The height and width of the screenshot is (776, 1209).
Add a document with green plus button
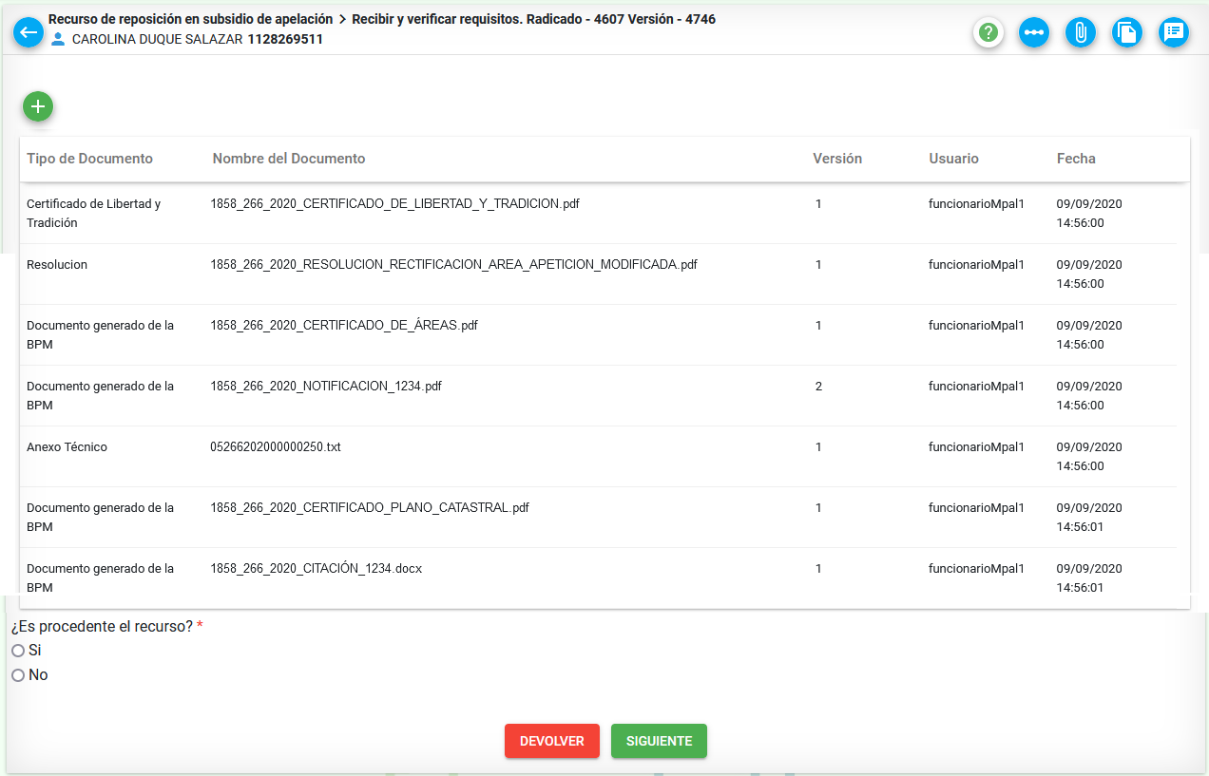tap(38, 106)
